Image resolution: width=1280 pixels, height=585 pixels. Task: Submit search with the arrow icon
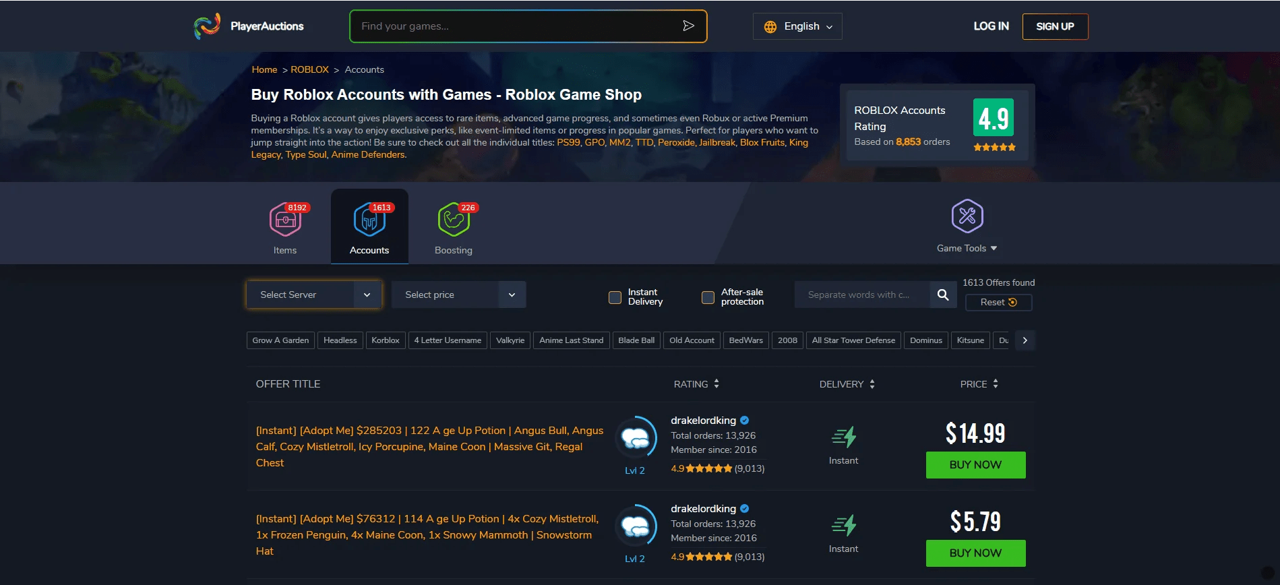tap(688, 26)
